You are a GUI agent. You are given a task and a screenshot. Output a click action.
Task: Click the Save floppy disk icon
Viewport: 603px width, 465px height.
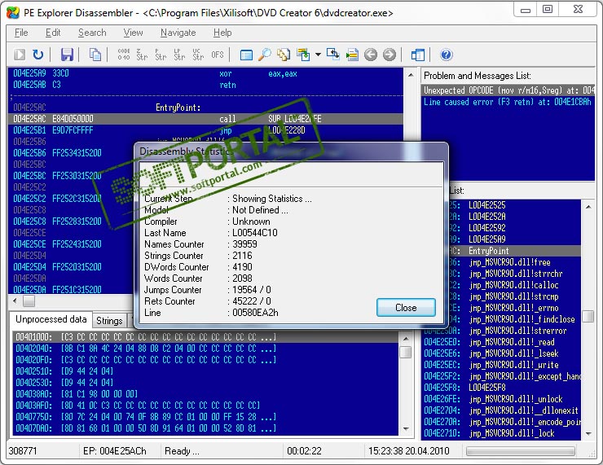point(67,55)
